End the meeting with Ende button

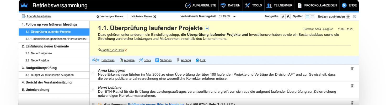click(x=349, y=6)
